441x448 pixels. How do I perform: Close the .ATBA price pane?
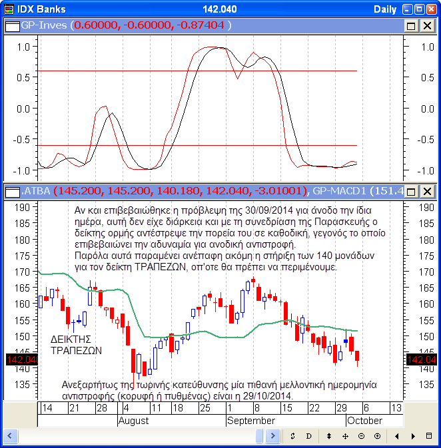click(x=426, y=192)
